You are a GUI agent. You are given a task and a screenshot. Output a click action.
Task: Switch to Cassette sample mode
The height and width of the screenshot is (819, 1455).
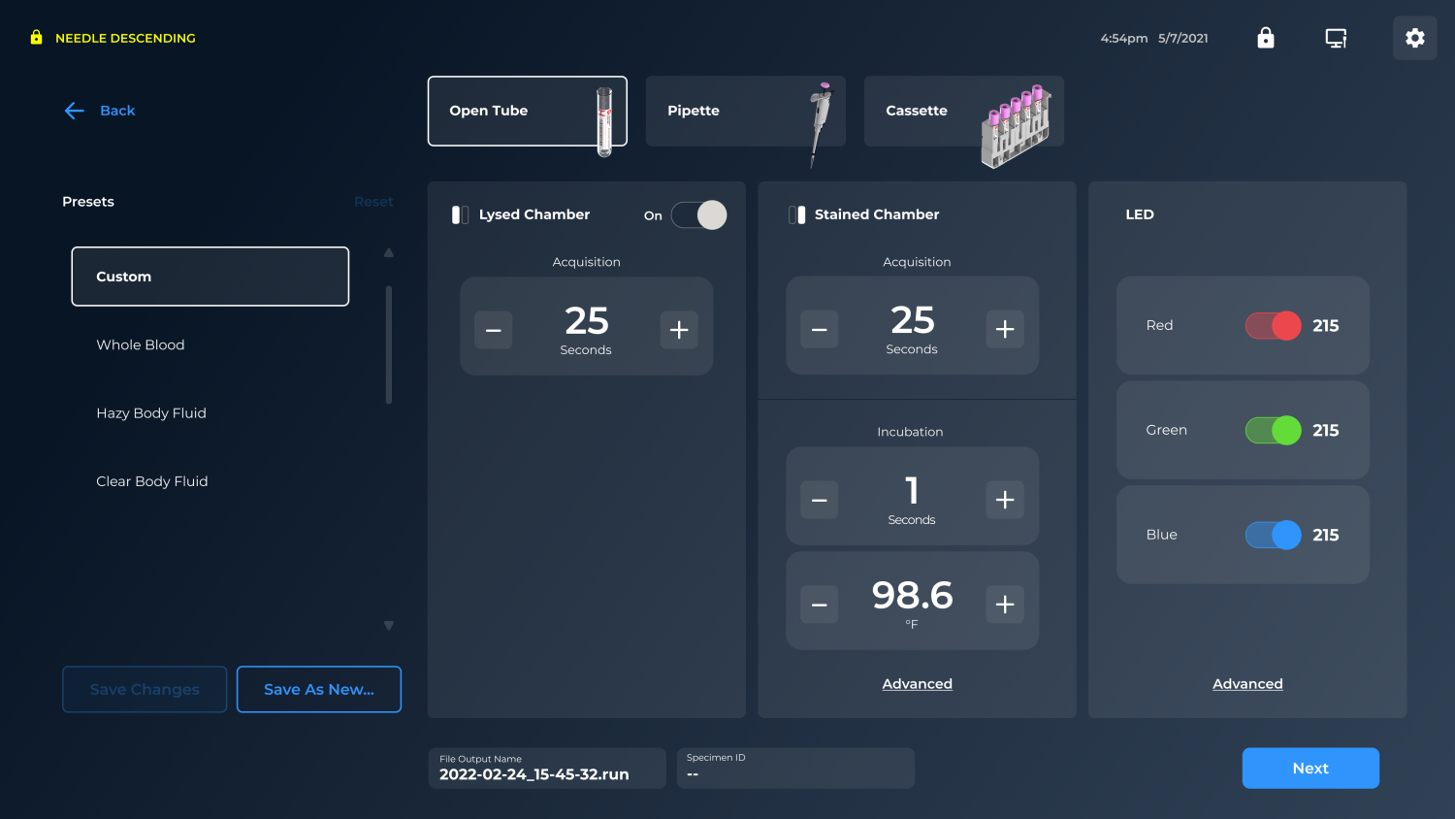pyautogui.click(x=963, y=111)
